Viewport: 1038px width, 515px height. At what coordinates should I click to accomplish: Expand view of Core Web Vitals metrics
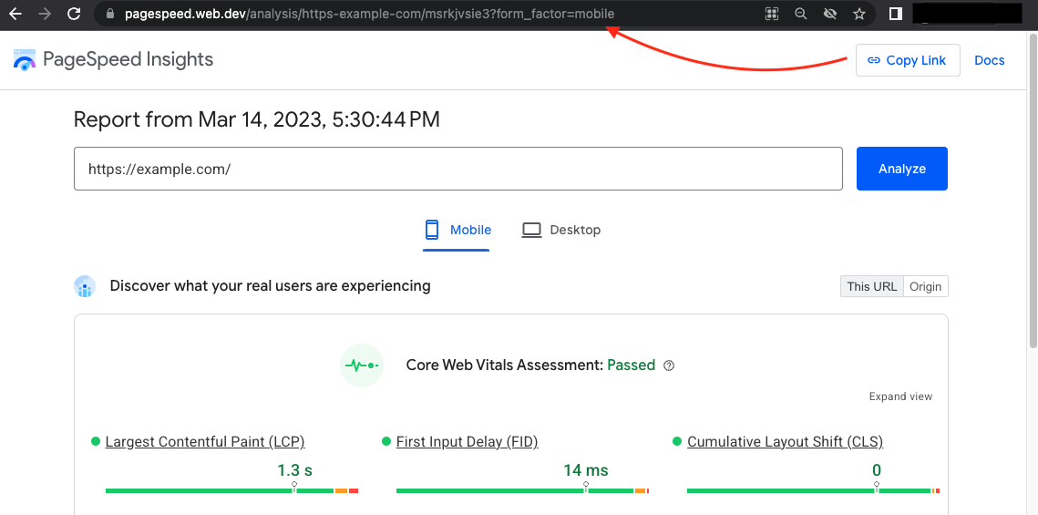[900, 397]
